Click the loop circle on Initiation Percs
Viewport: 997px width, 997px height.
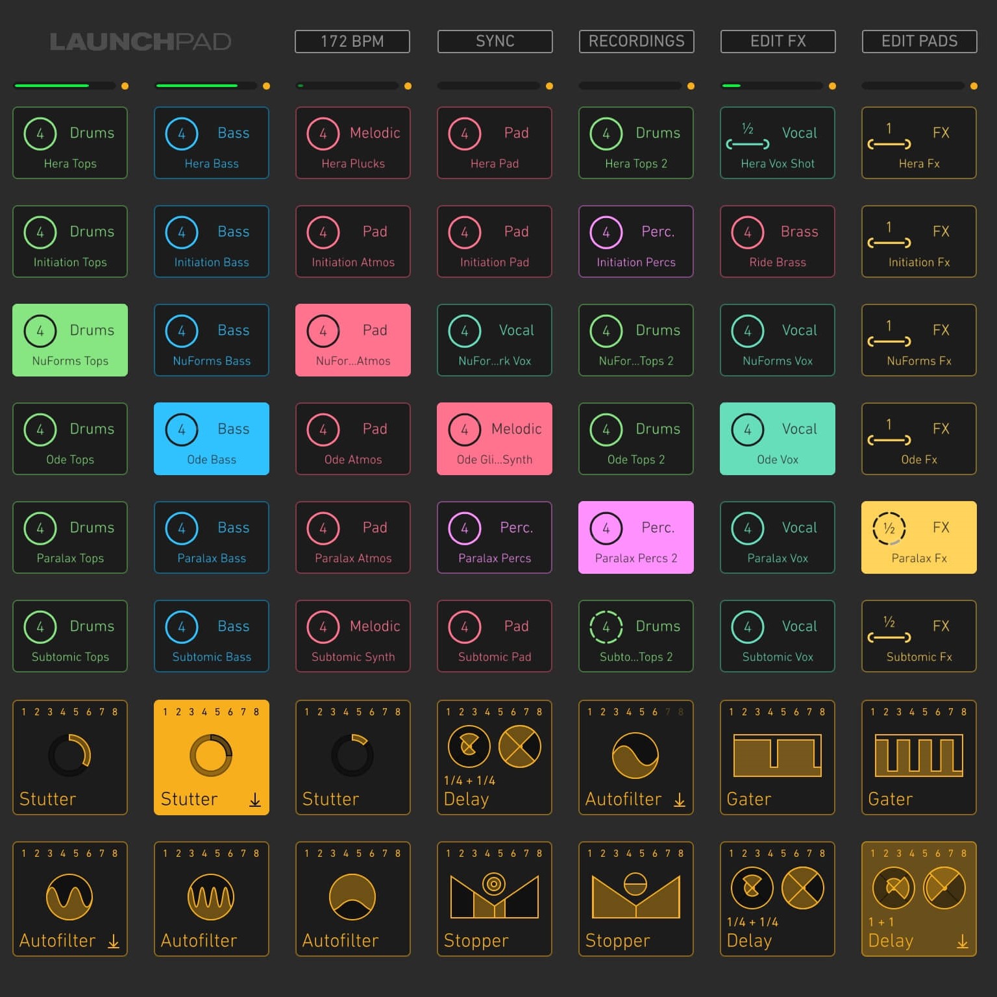coord(606,232)
